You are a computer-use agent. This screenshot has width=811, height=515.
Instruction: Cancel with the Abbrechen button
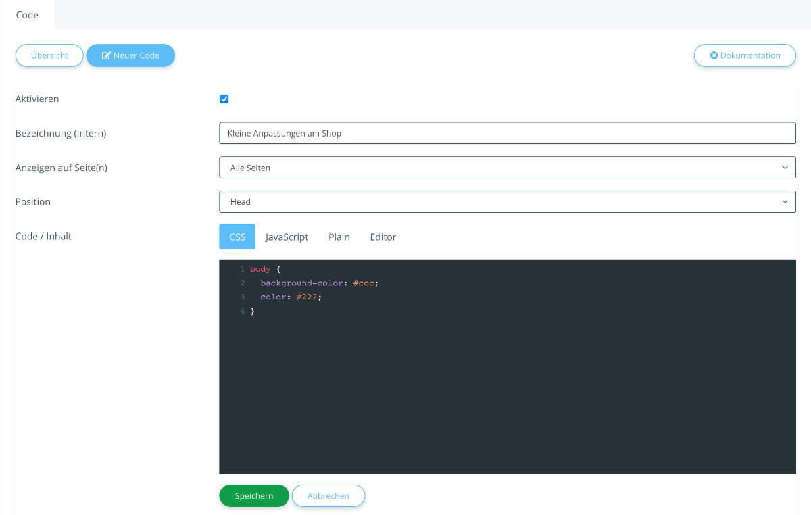point(328,495)
